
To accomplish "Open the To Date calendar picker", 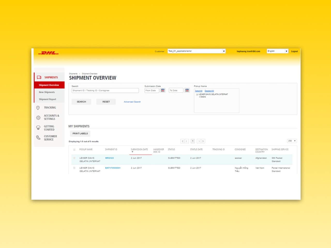I will [187, 90].
